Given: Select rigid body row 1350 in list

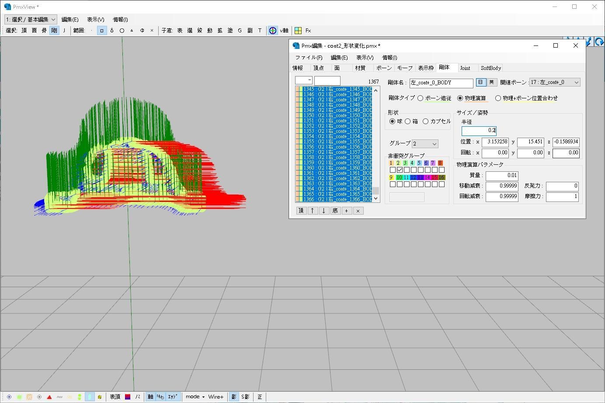Looking at the screenshot, I should coord(334,115).
